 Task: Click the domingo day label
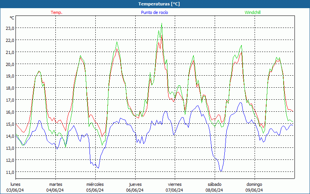pos(254,184)
